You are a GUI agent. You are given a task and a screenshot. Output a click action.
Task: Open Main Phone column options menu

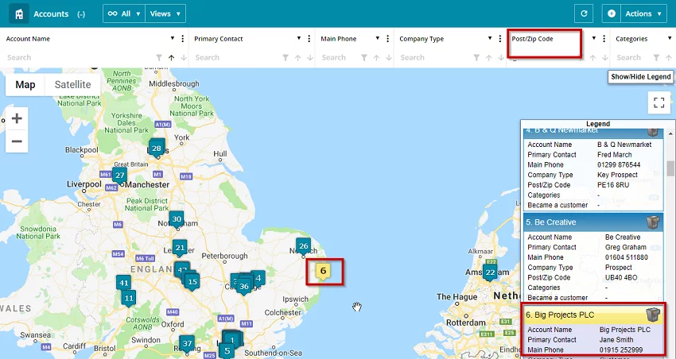pos(388,39)
